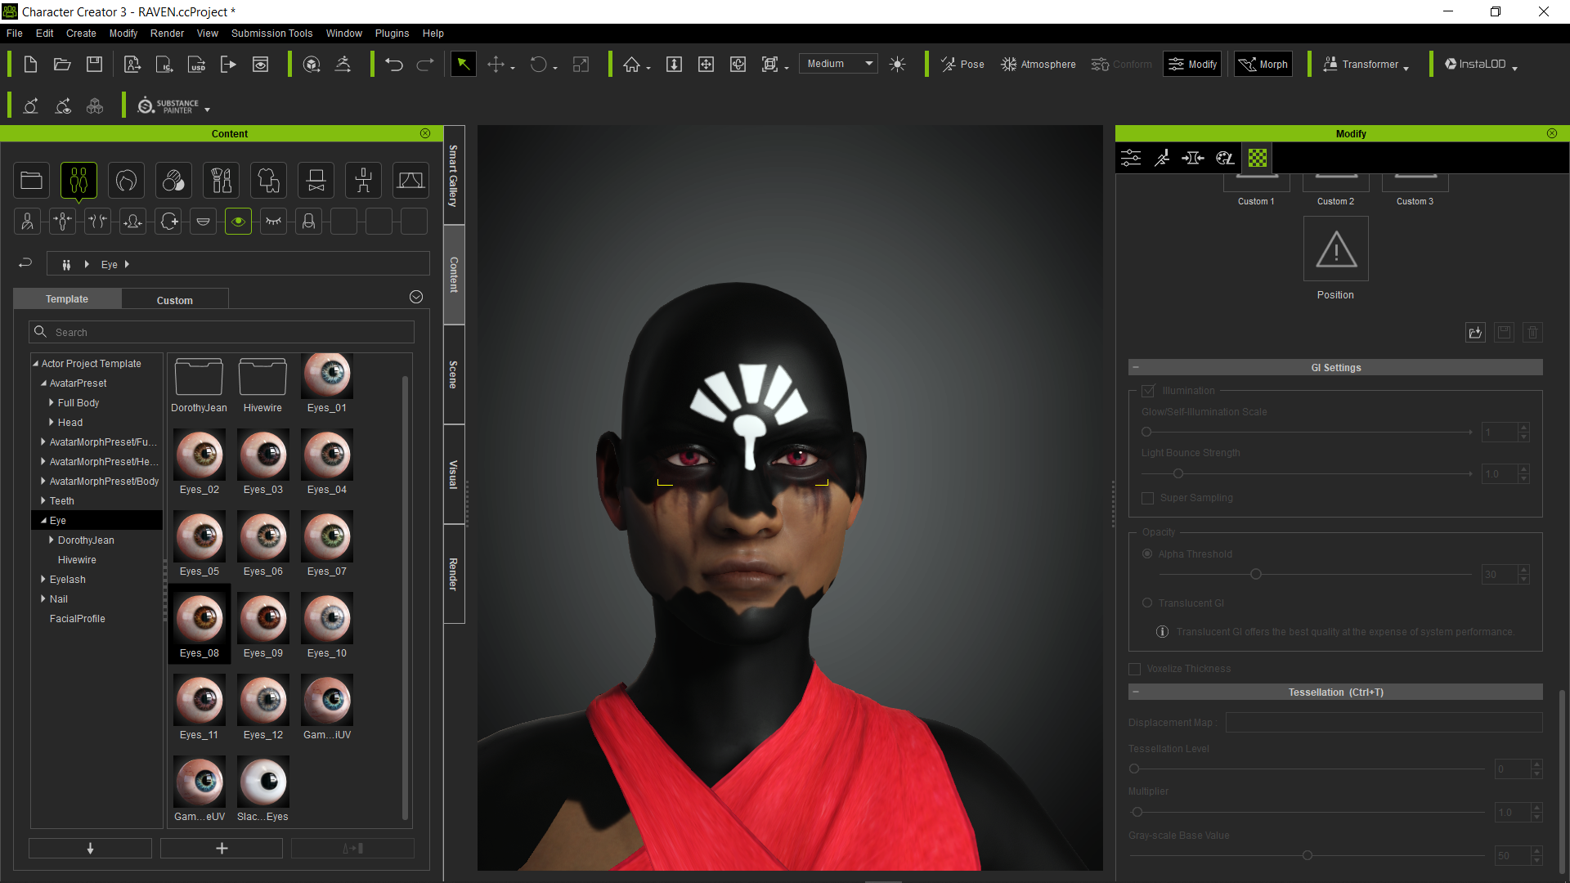The image size is (1570, 883).
Task: Collapse the Eye tree node
Action: point(43,521)
